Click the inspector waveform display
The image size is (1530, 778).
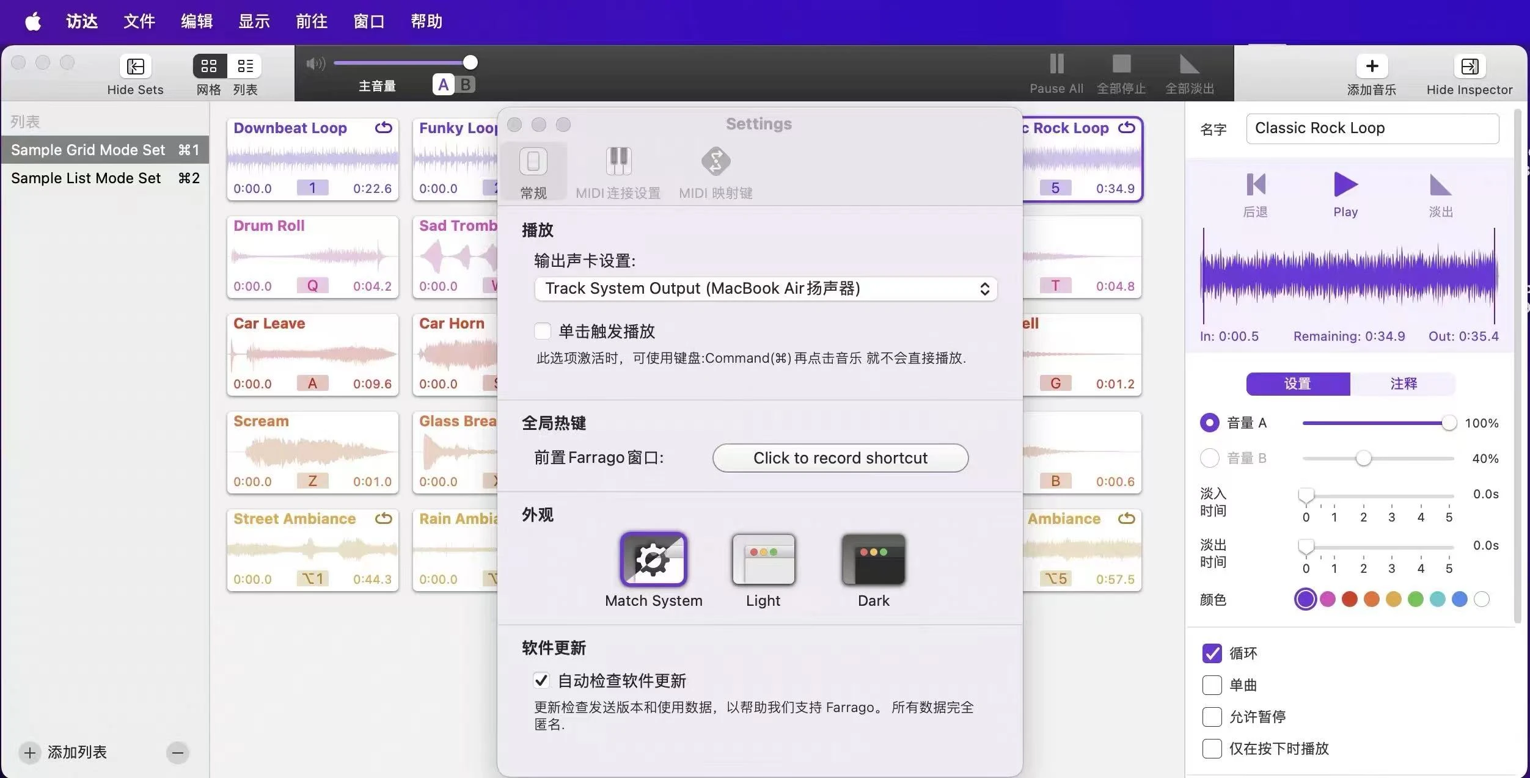tap(1349, 276)
